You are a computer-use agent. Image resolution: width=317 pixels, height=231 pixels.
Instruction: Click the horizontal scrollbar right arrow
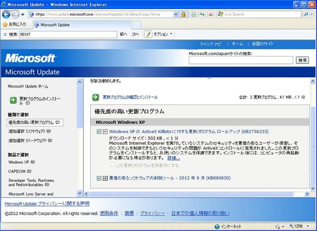point(307,194)
